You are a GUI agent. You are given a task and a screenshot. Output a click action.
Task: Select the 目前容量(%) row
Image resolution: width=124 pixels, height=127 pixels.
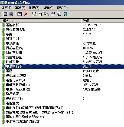pos(62,48)
